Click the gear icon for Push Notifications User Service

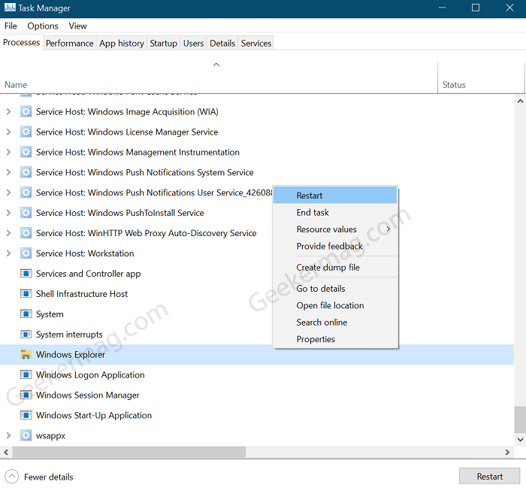tap(26, 192)
